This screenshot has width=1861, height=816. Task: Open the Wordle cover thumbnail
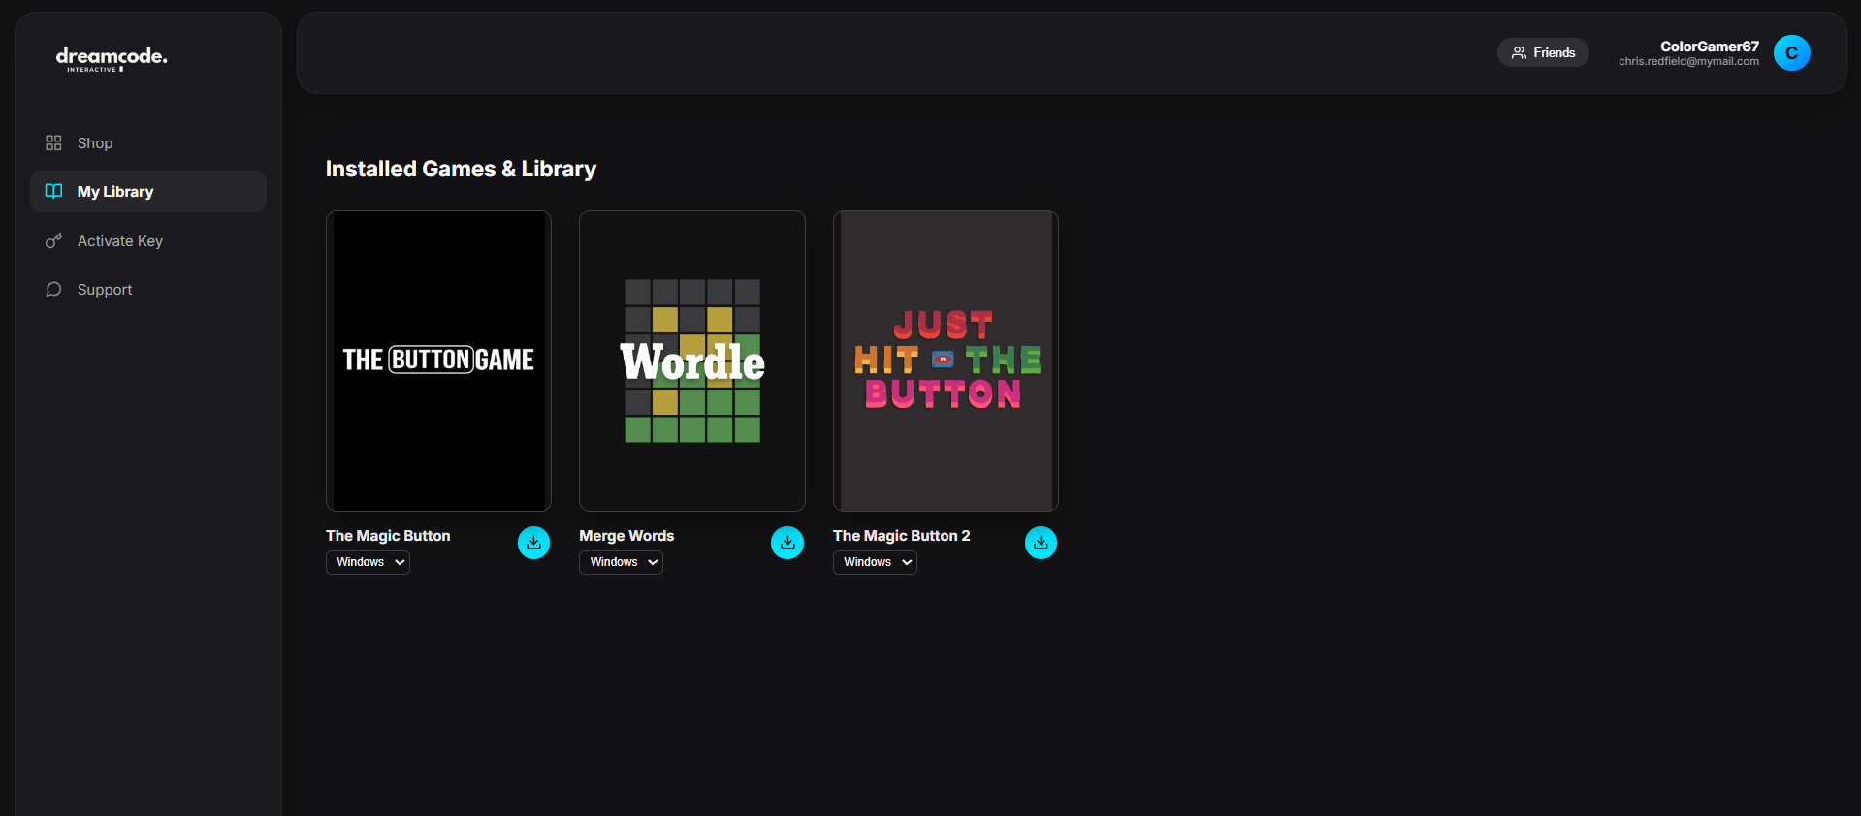pos(692,361)
